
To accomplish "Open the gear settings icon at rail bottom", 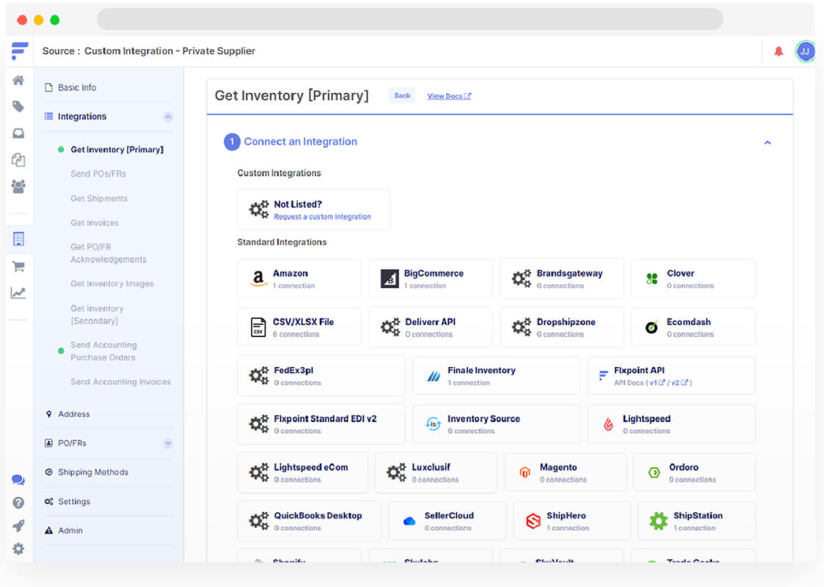I will tap(18, 549).
